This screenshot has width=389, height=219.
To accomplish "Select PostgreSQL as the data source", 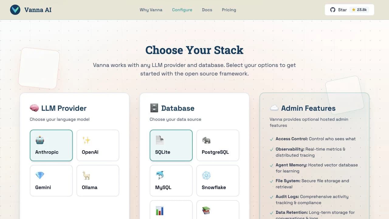I will coord(218,145).
